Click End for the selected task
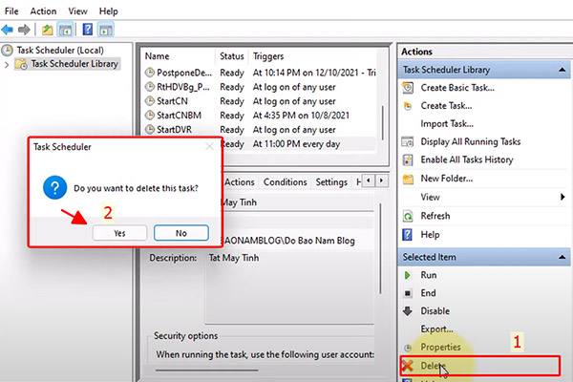573x382 pixels. 428,293
